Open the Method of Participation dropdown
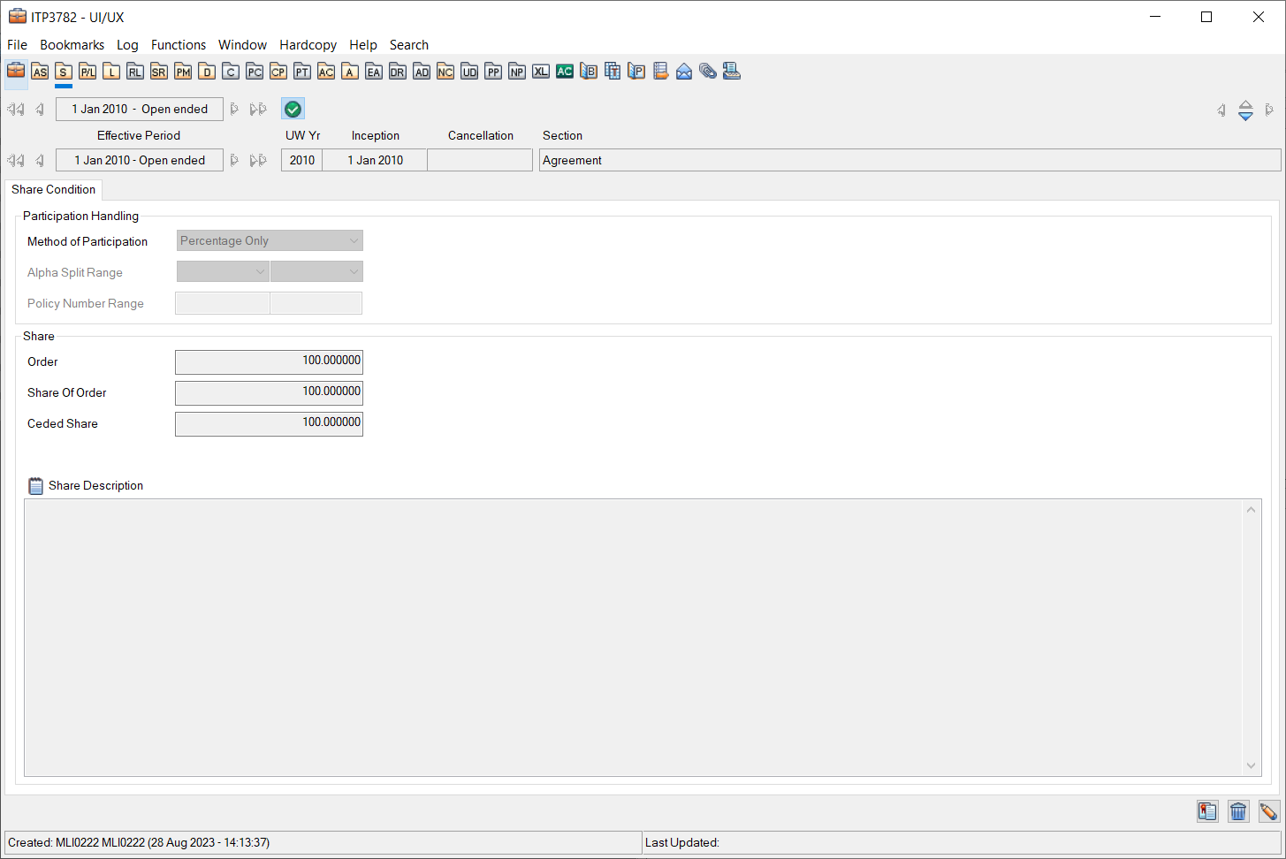Image resolution: width=1286 pixels, height=859 pixels. 270,240
